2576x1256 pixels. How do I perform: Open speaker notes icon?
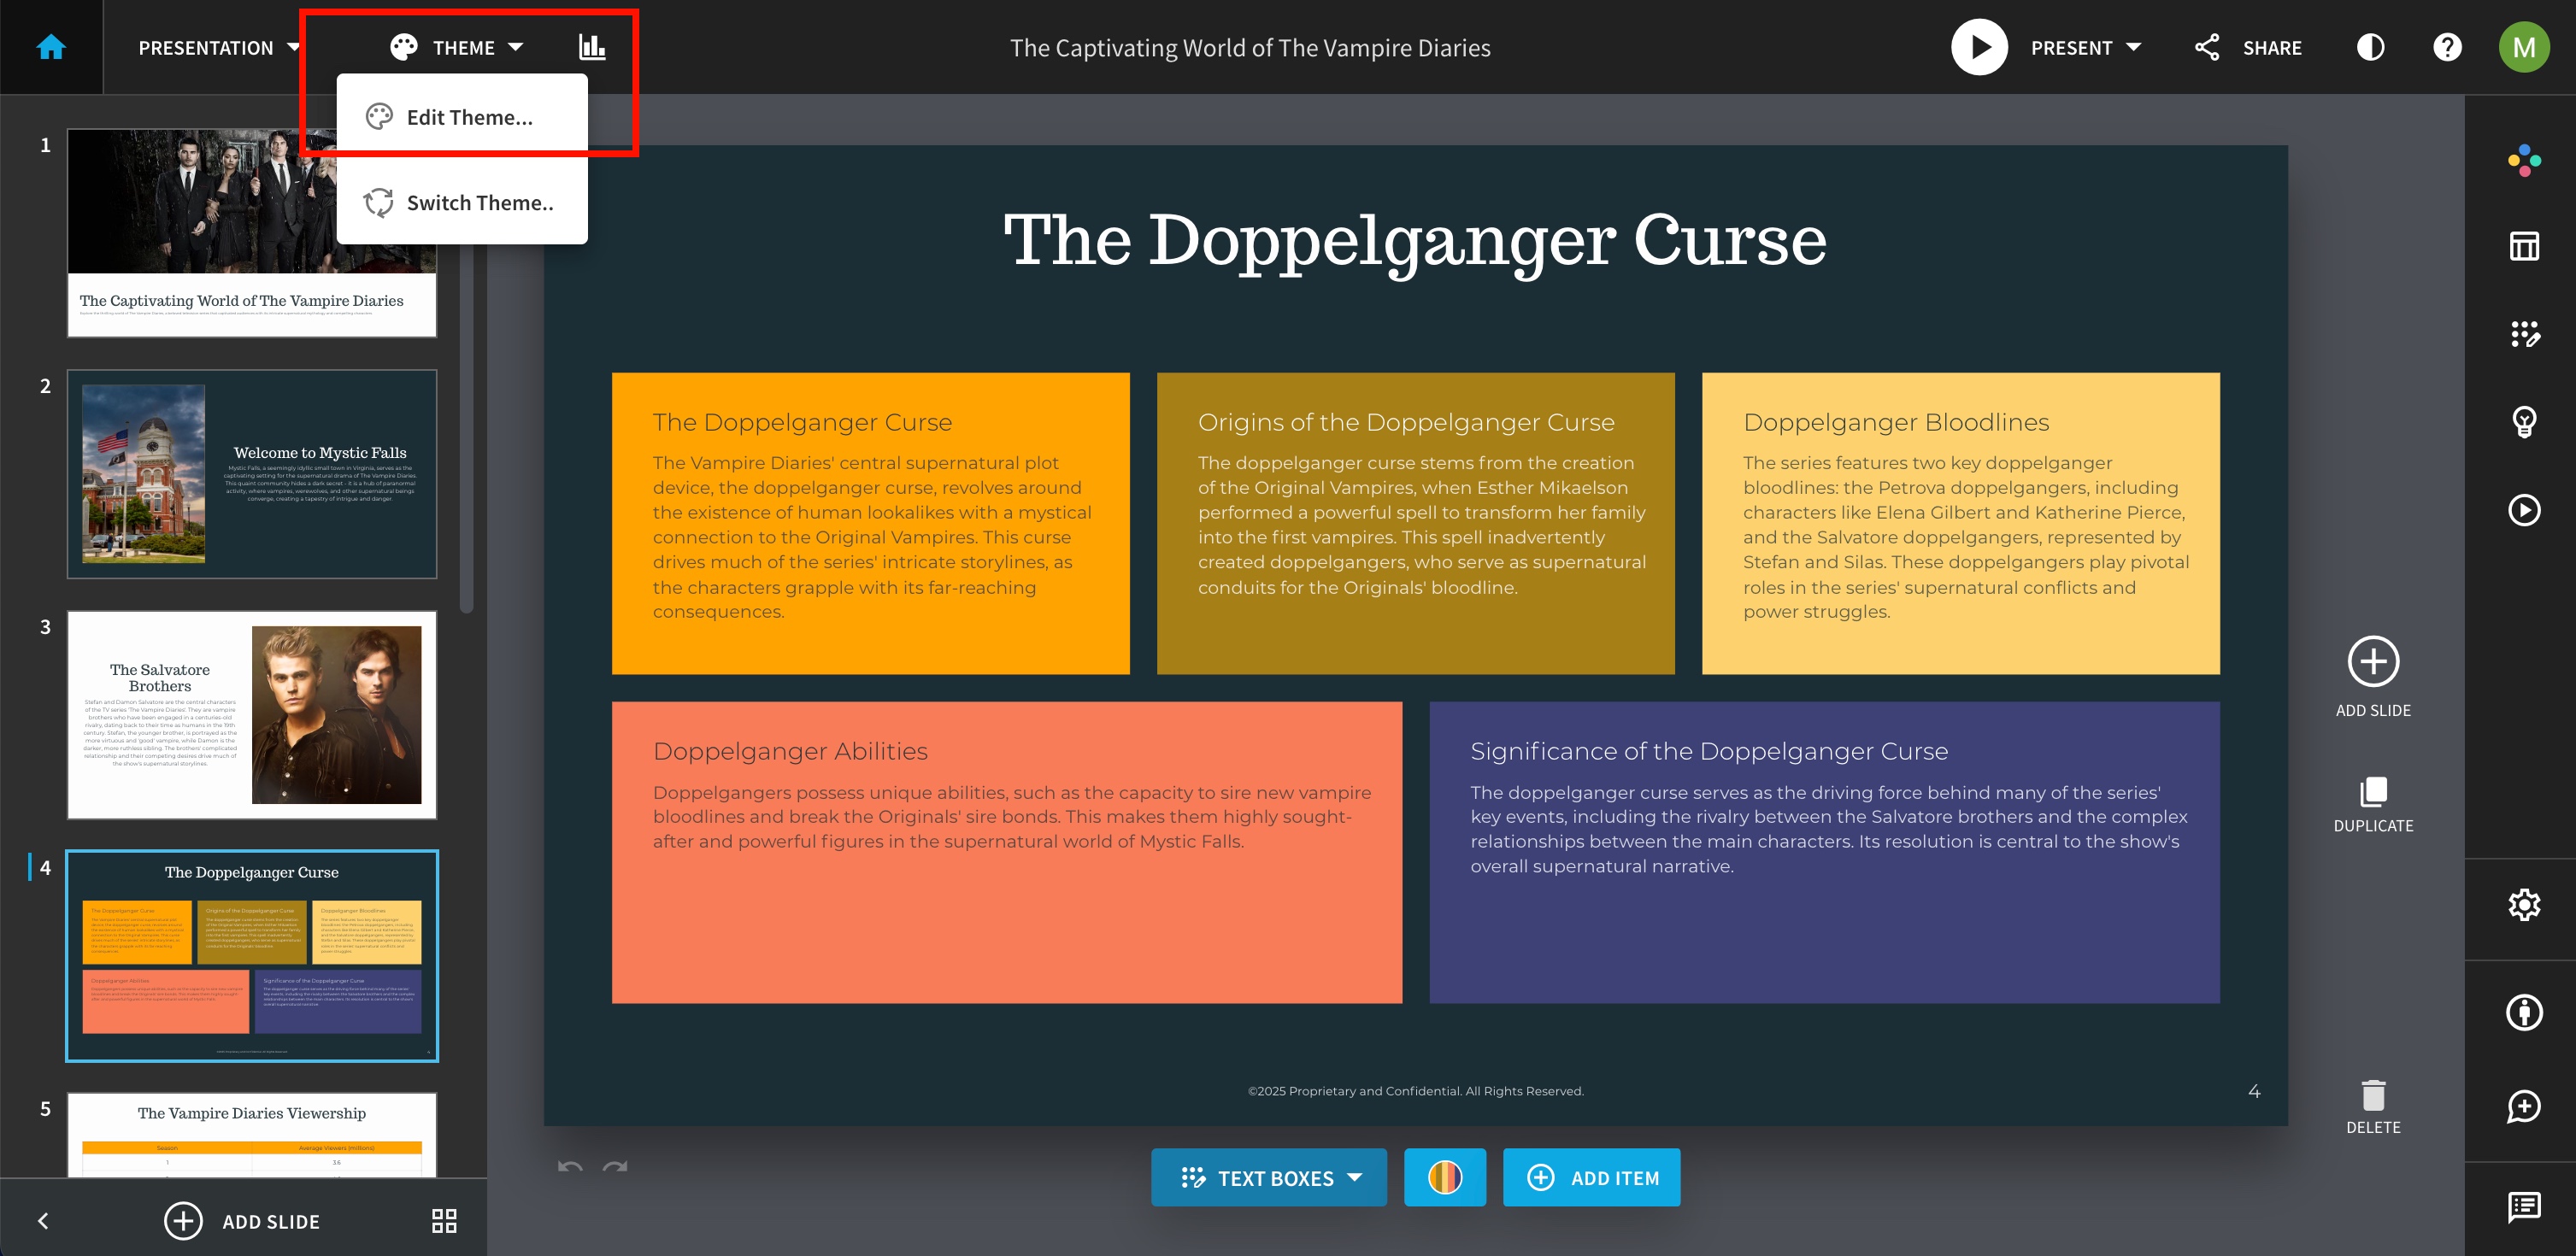[x=2524, y=1207]
